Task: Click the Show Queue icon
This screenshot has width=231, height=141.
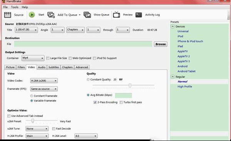Action: (x=87, y=15)
